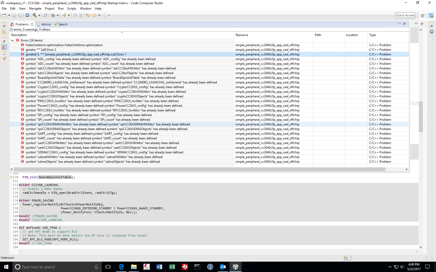Open the Scripts menu
This screenshot has width=436, height=272.
point(72,8)
